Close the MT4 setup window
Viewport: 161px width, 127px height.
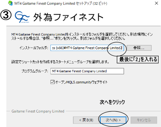(x=156, y=4)
